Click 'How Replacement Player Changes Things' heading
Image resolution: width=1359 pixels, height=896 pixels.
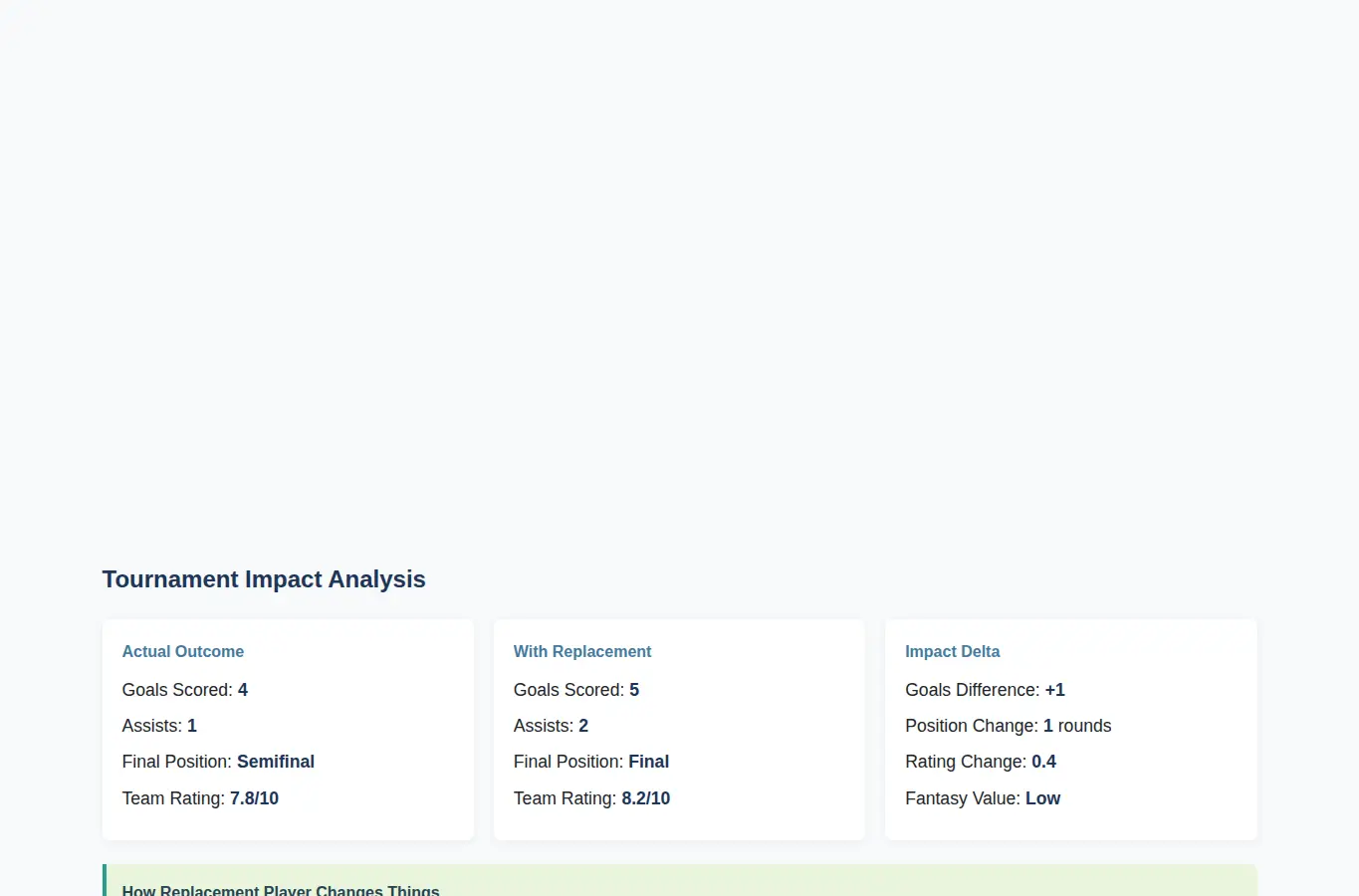tap(281, 890)
